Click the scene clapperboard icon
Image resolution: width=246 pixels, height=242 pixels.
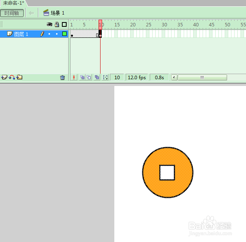(46, 13)
